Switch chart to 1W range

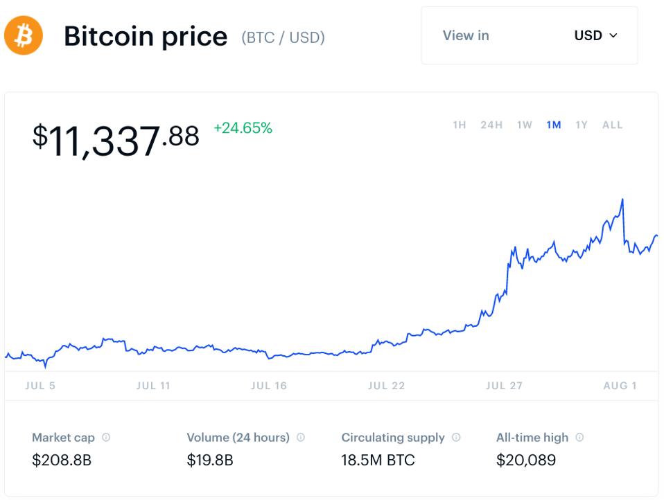[x=524, y=125]
